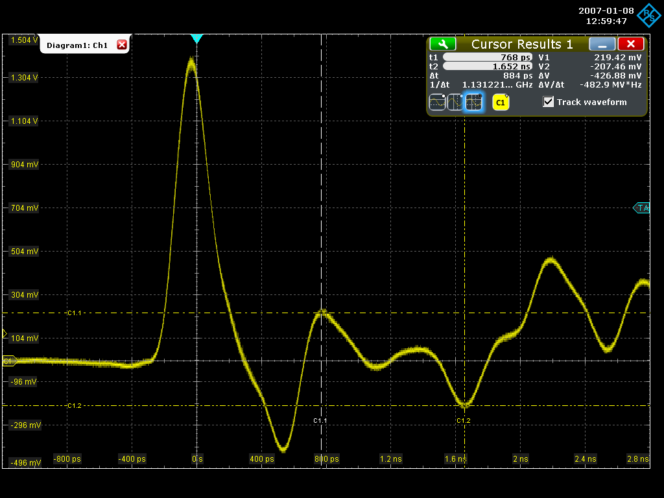Click the ΔV/Δt value -482.9 MV*Hz
The width and height of the screenshot is (664, 498).
[611, 85]
